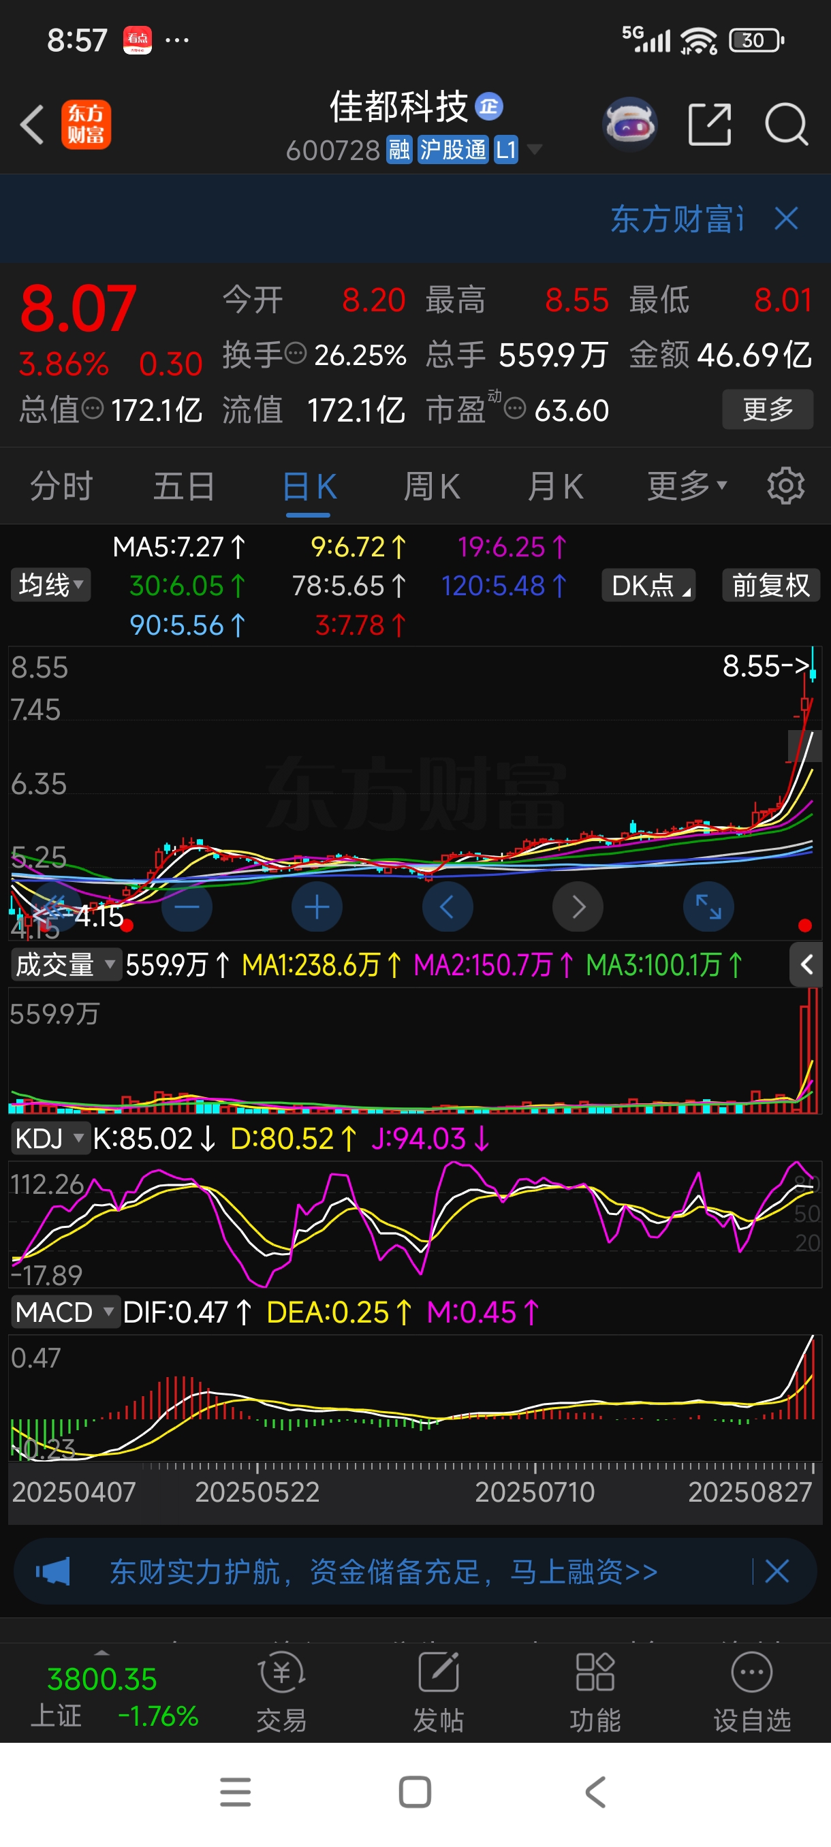Tap the 8.55 high price marker on chart

tap(767, 666)
